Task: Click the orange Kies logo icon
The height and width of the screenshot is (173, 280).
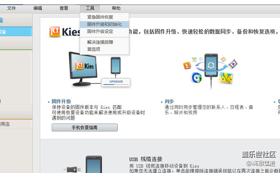Action: pos(54,32)
